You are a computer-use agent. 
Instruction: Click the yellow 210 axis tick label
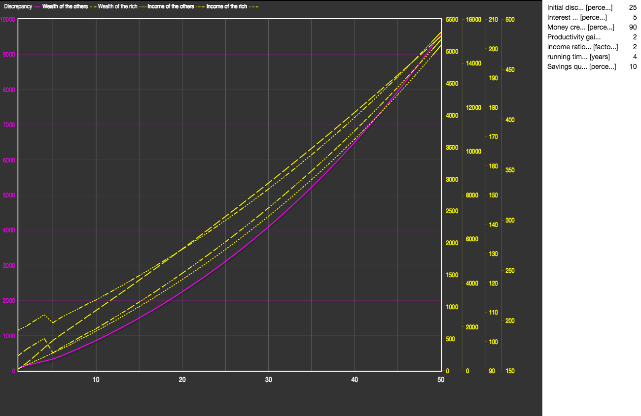493,20
